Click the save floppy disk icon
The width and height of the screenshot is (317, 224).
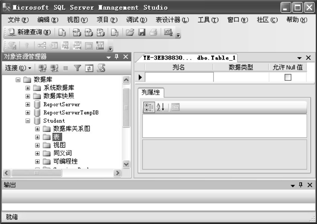142,32
